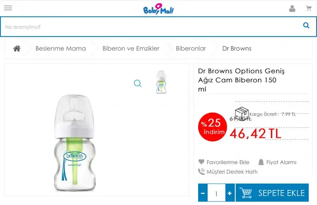Decrease quantity with minus button
The height and width of the screenshot is (205, 317).
(203, 194)
